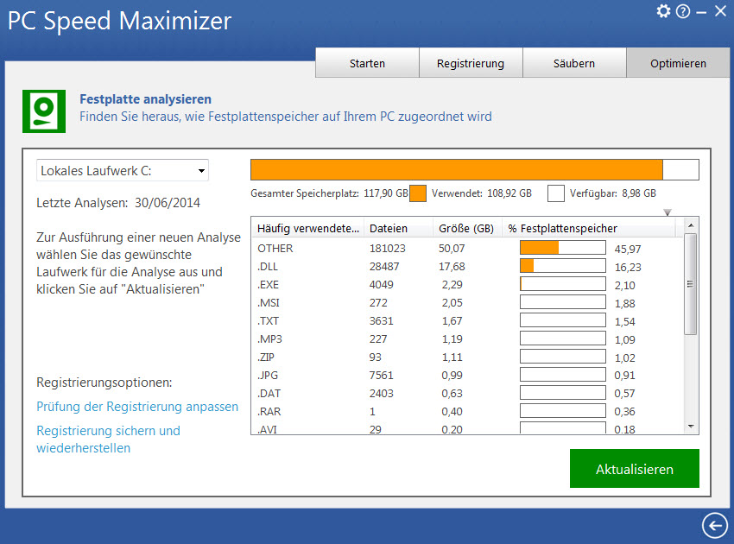Open Prüfung der Registrierung anpassen link
The height and width of the screenshot is (544, 734).
pos(137,407)
